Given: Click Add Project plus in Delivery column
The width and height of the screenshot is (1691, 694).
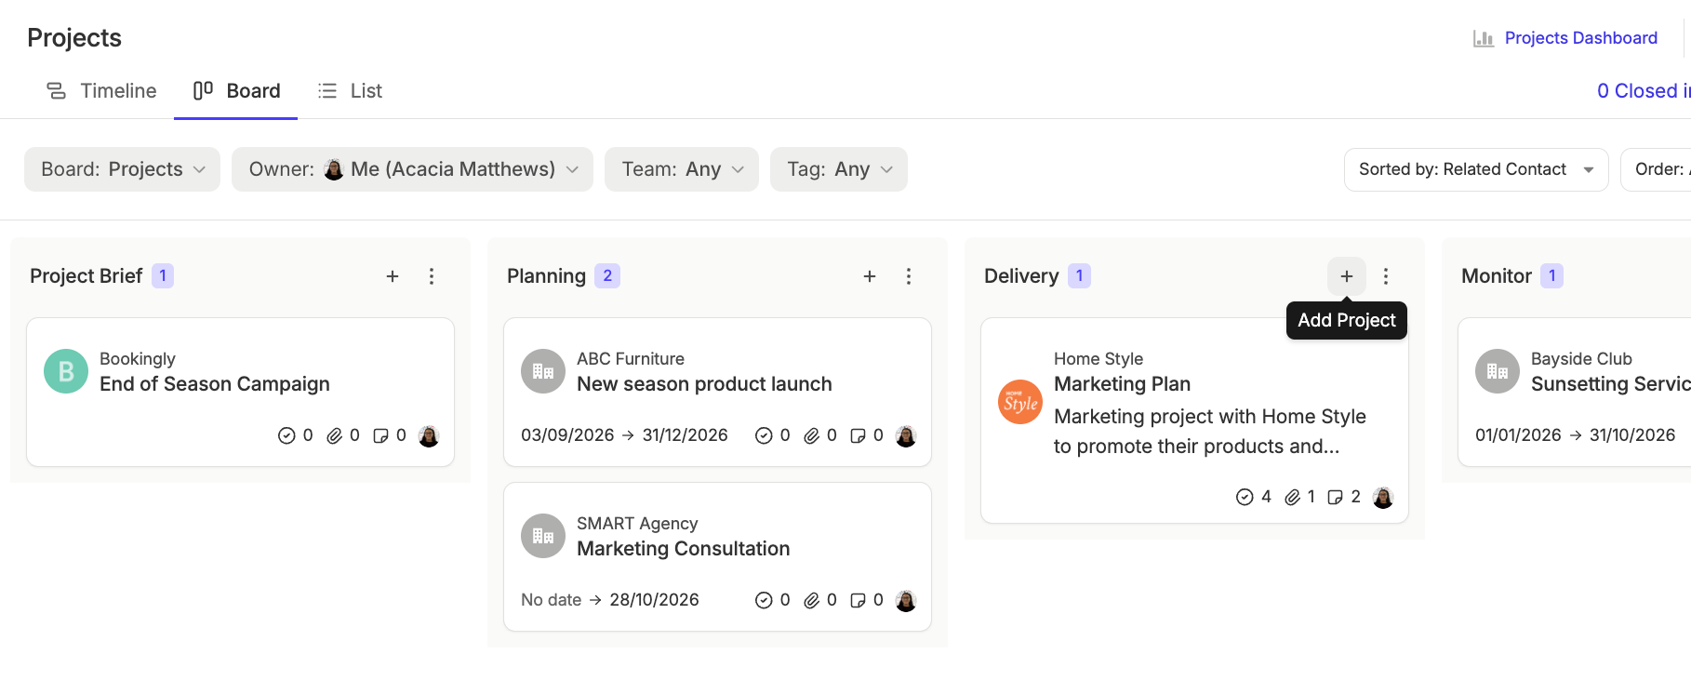Looking at the screenshot, I should point(1347,276).
